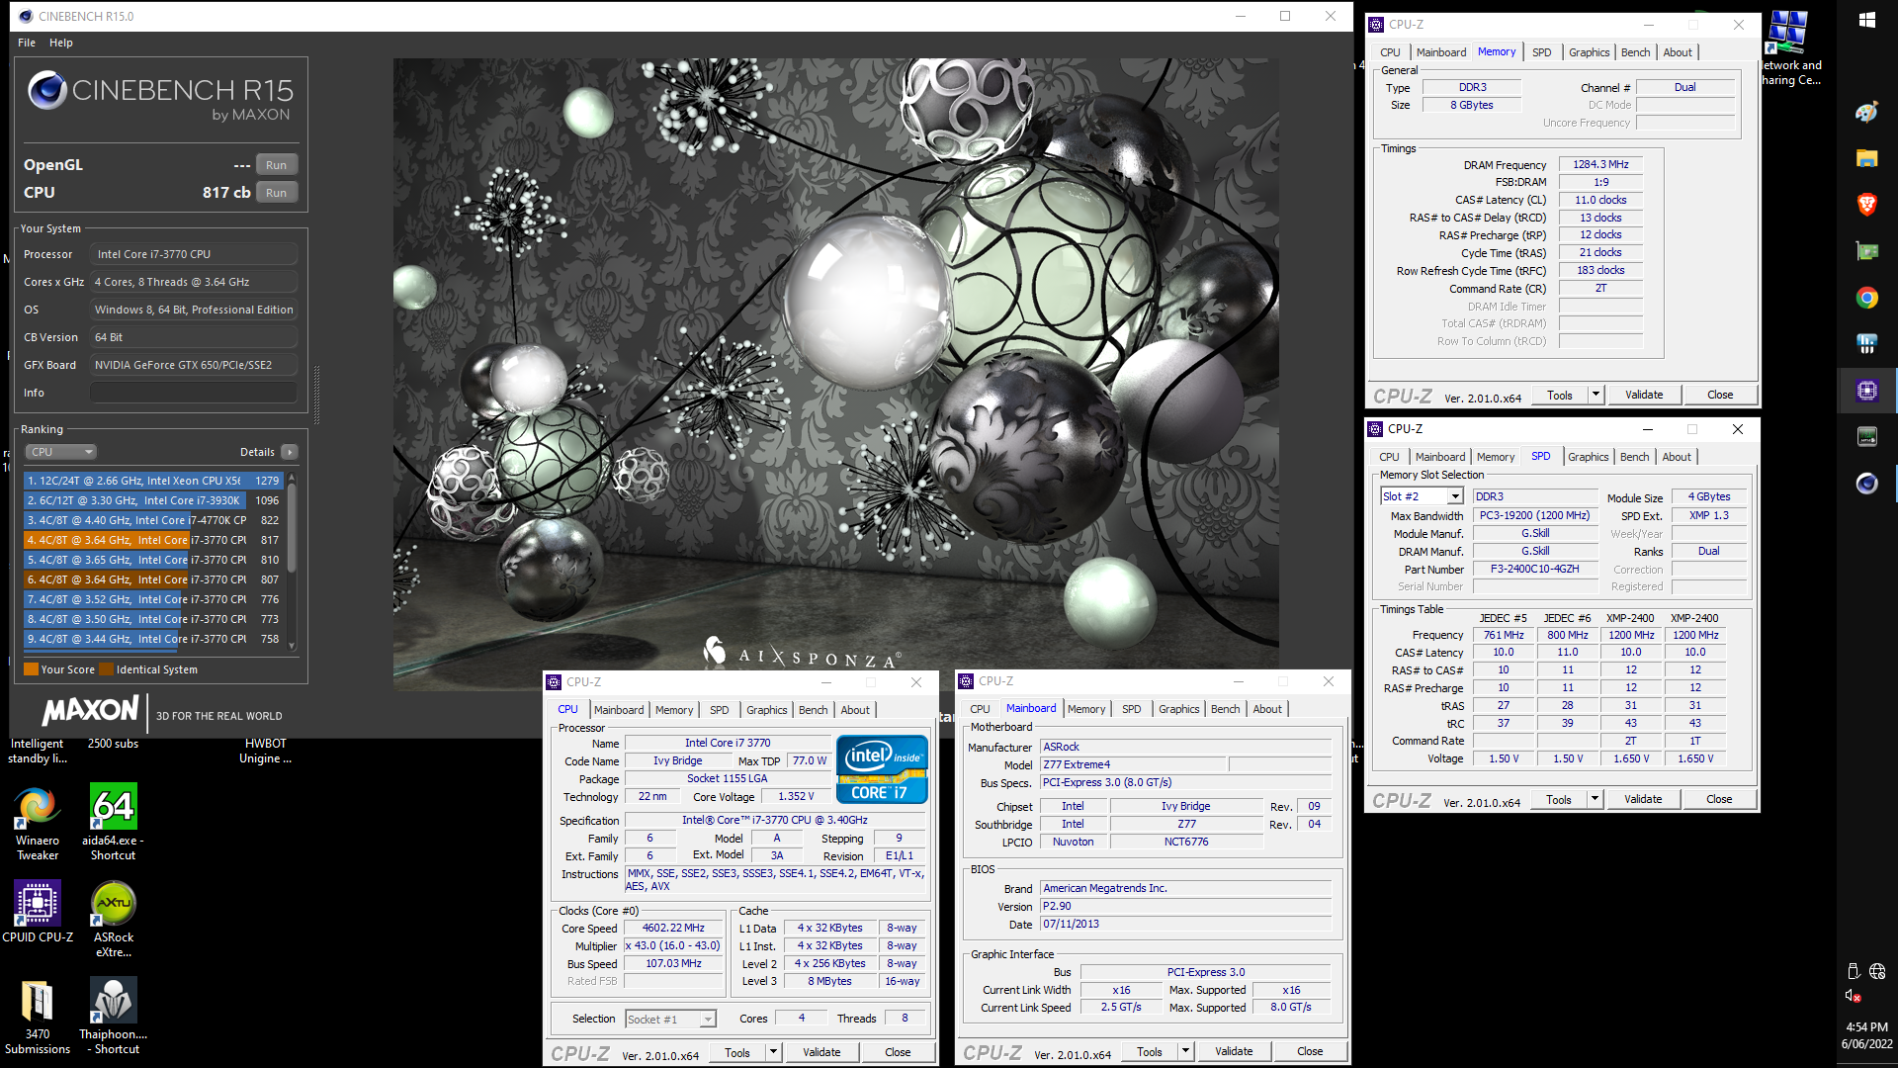Open the safely remove hardware tray icon

coord(1854,971)
